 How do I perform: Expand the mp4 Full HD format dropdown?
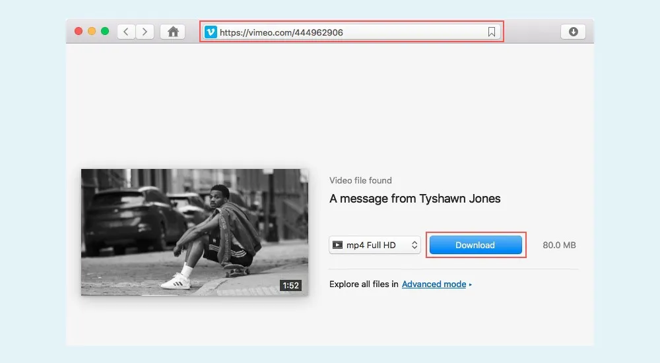[x=375, y=245]
